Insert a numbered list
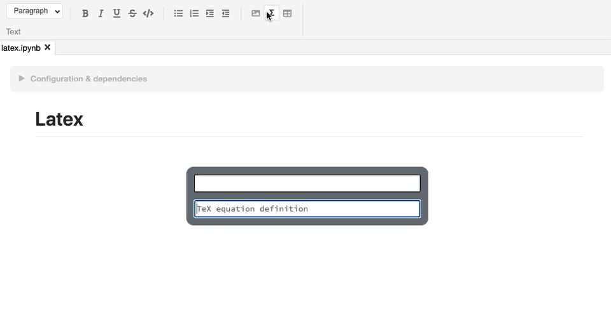The image size is (611, 319). [194, 13]
